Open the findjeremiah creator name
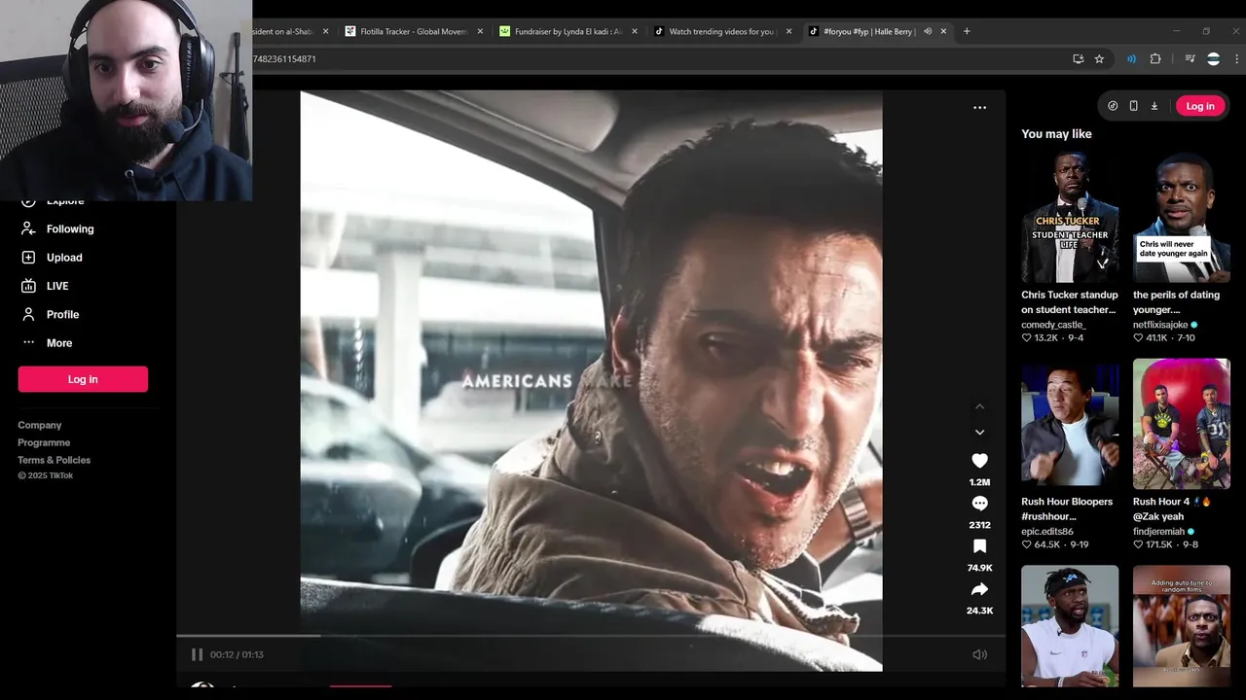The image size is (1246, 700). pyautogui.click(x=1158, y=532)
